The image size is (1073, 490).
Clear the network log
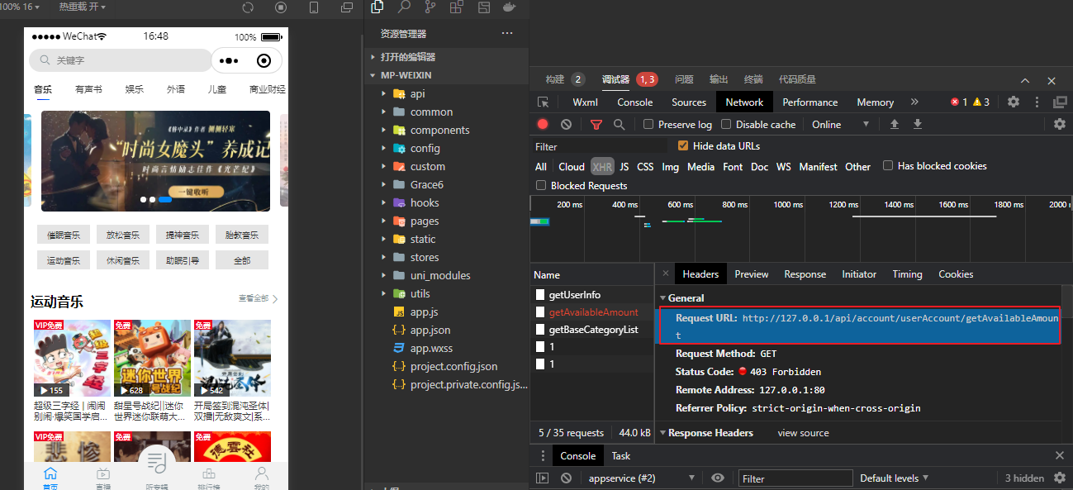pyautogui.click(x=566, y=125)
